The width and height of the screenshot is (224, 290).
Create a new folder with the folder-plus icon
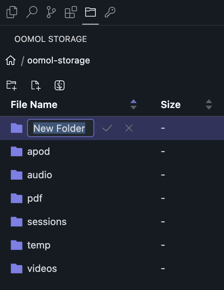coord(12,85)
